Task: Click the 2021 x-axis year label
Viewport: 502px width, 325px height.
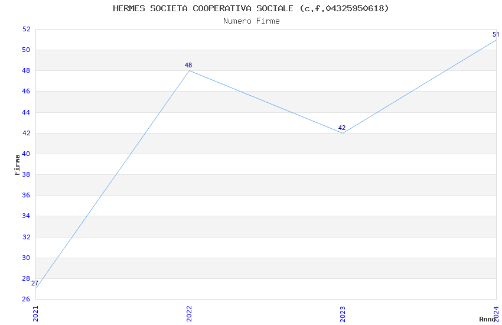Action: [x=35, y=313]
